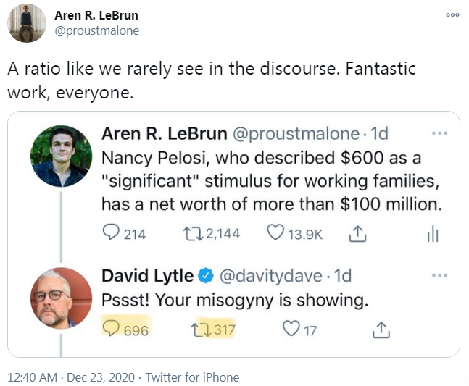Click the Twitter for iPhone source link

[x=192, y=377]
